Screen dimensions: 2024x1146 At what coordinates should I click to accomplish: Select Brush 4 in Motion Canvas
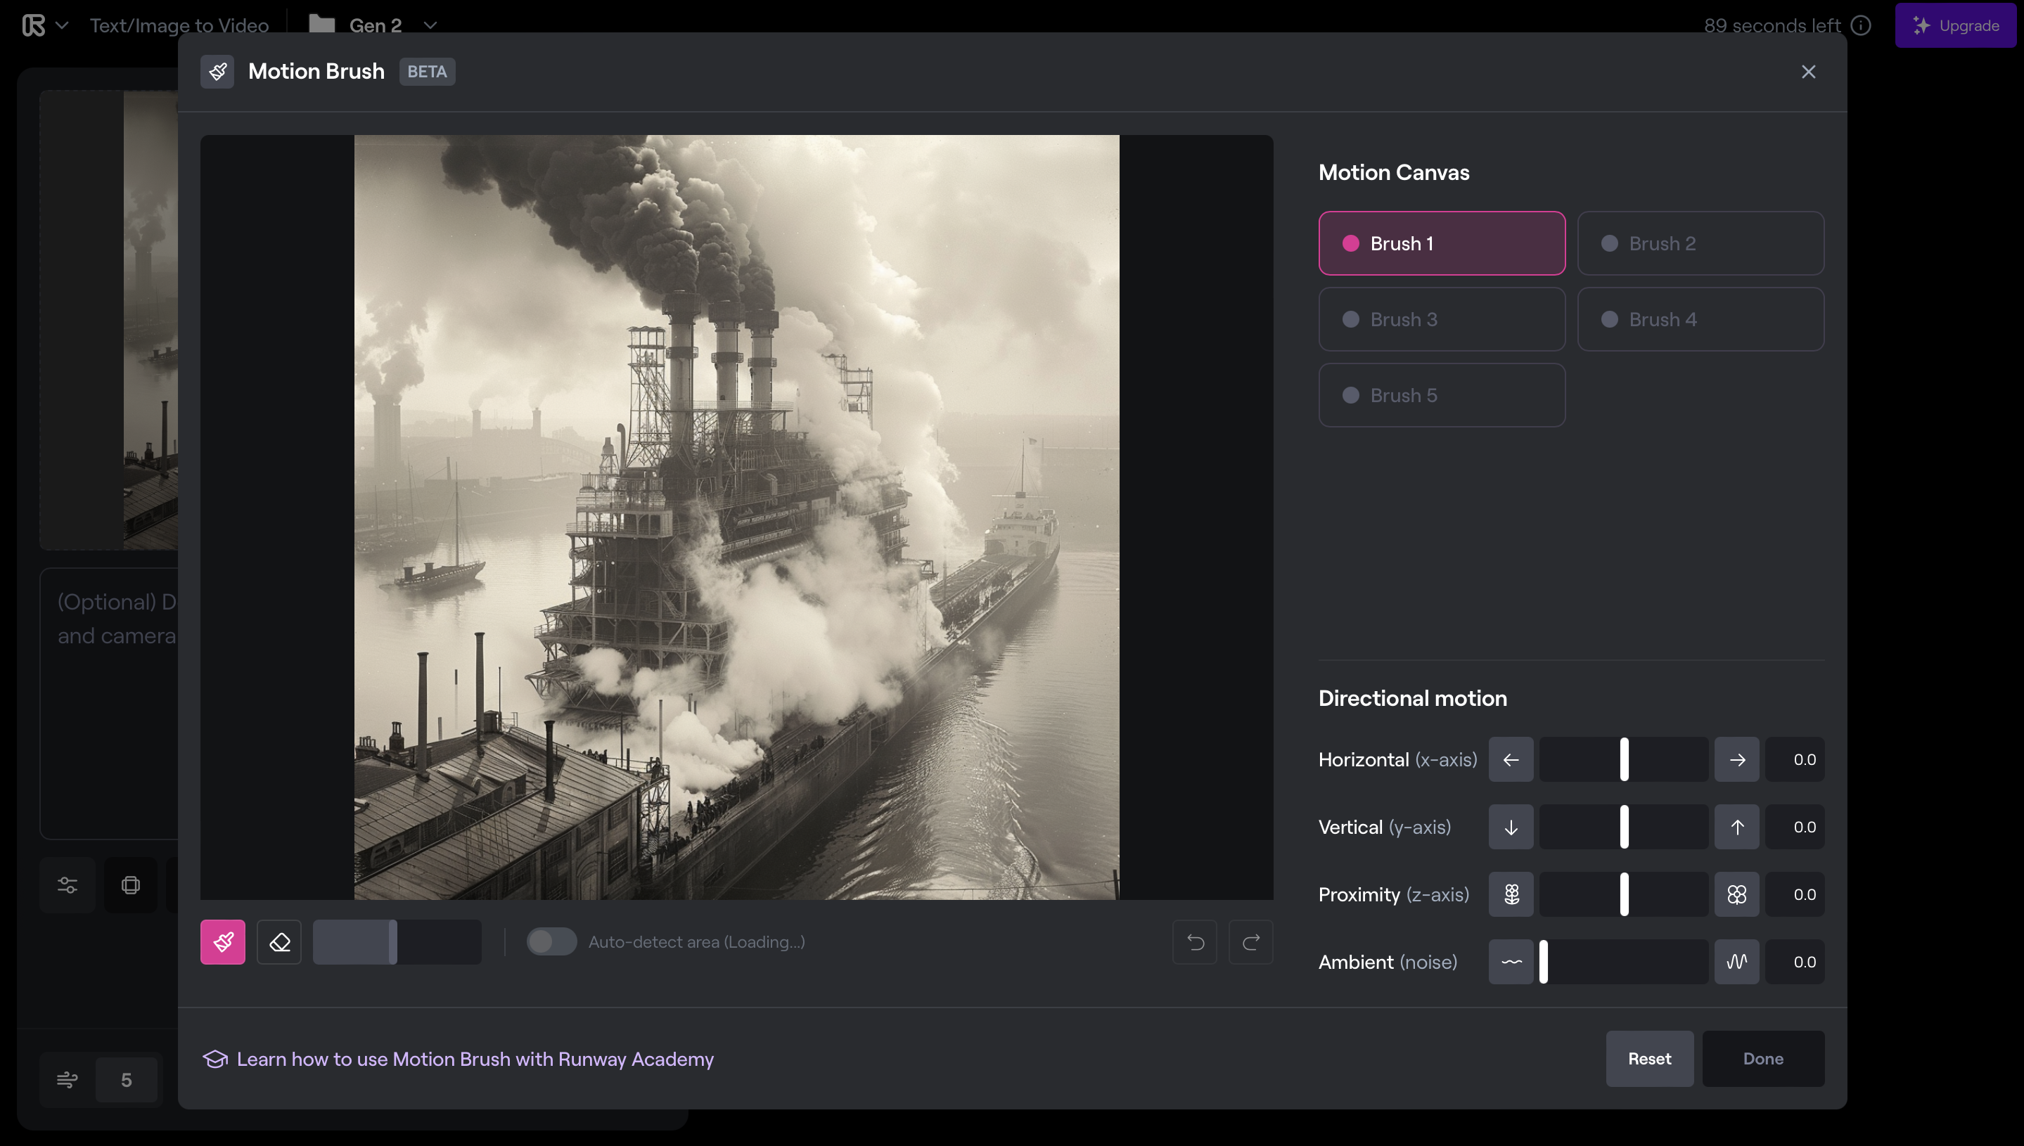coord(1700,320)
